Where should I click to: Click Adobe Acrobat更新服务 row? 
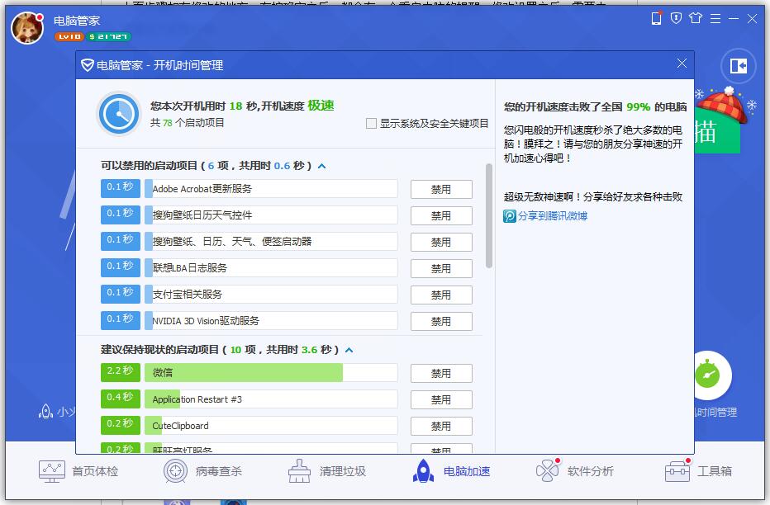click(x=271, y=189)
